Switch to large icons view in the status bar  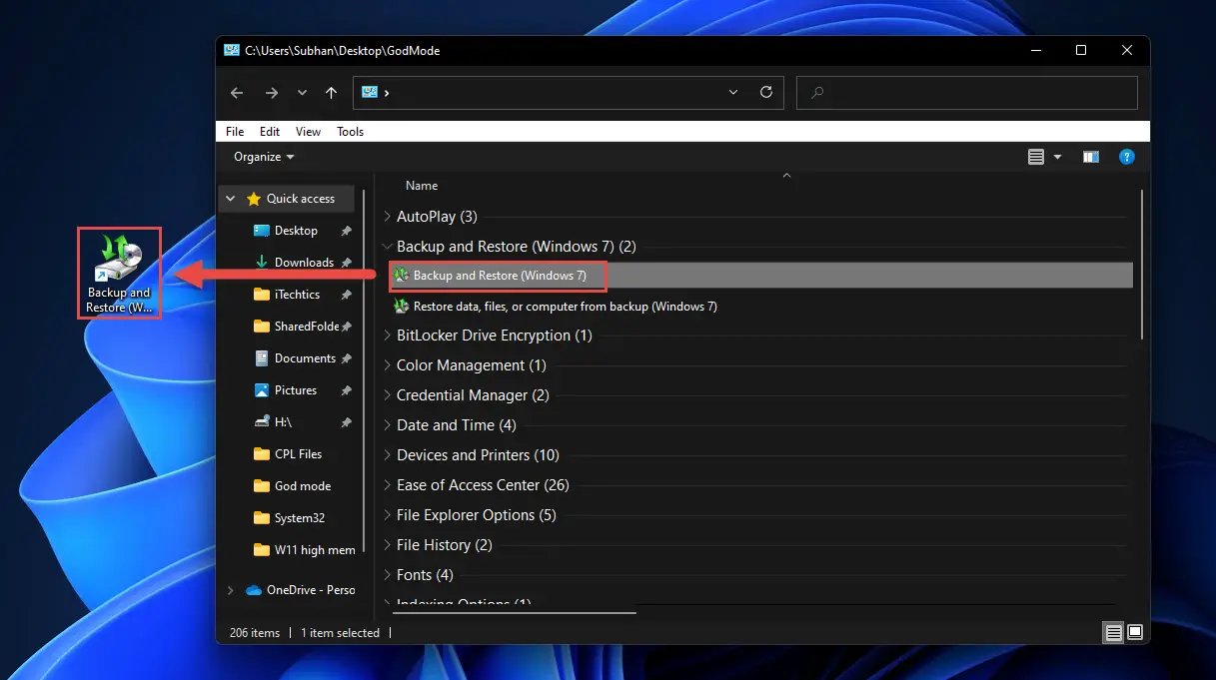point(1135,632)
